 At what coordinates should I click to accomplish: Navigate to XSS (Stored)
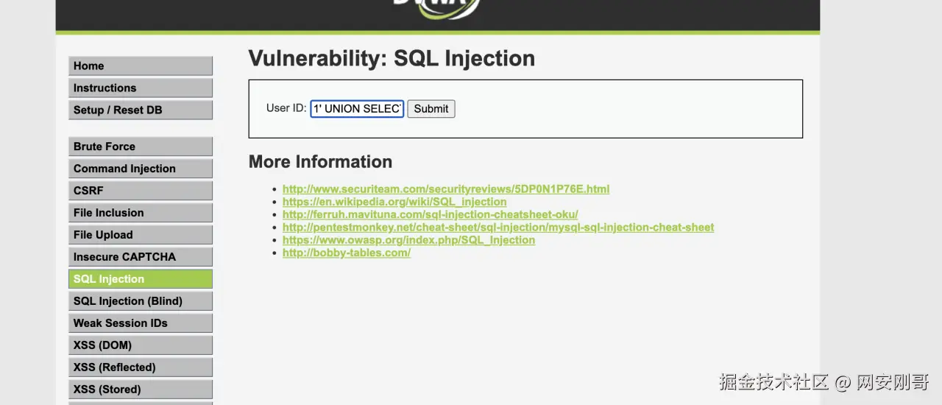click(140, 390)
